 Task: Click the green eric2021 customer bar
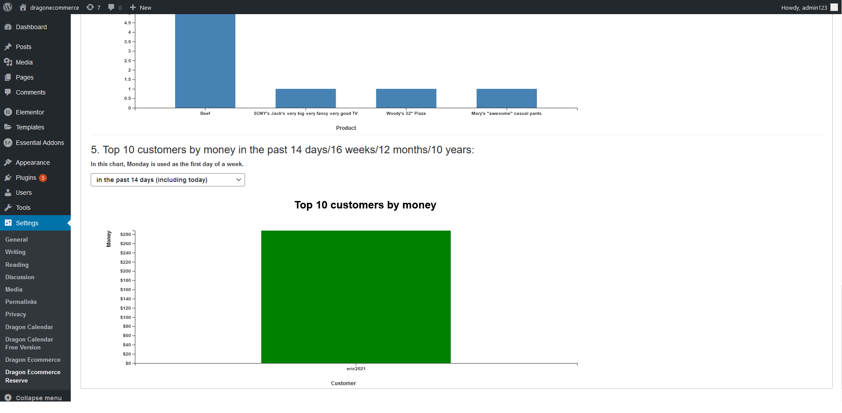tap(356, 297)
